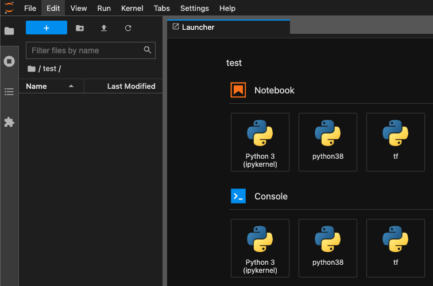This screenshot has height=286, width=433.
Task: Launch Console with tf kernel
Action: 396,248
